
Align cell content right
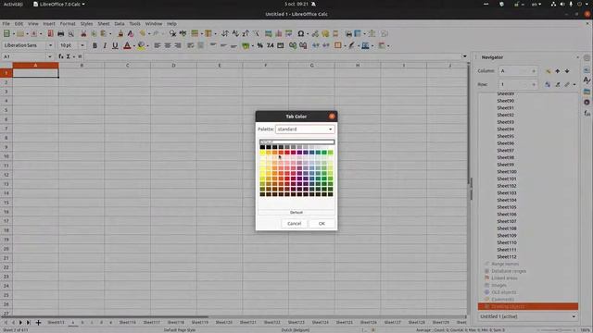pyautogui.click(x=178, y=45)
